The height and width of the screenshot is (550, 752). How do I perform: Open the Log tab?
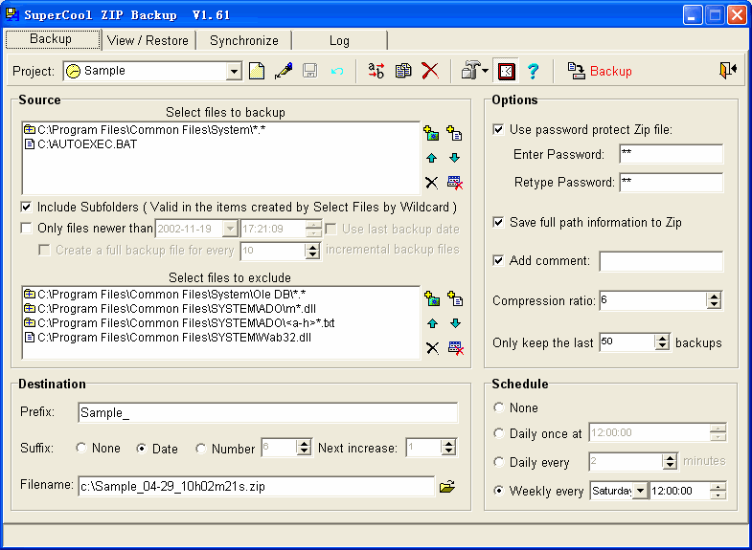pos(339,41)
